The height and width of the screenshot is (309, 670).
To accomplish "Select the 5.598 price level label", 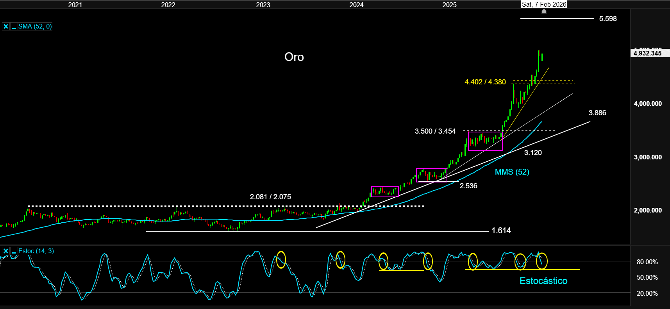I will [x=608, y=19].
